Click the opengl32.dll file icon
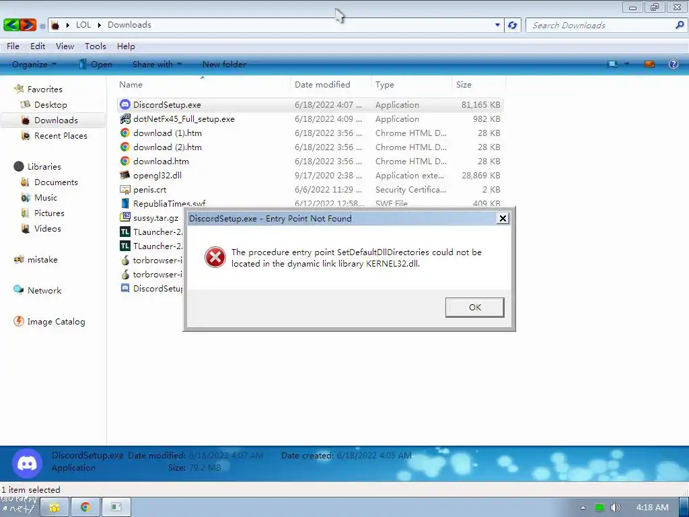This screenshot has width=689, height=517. coord(125,175)
